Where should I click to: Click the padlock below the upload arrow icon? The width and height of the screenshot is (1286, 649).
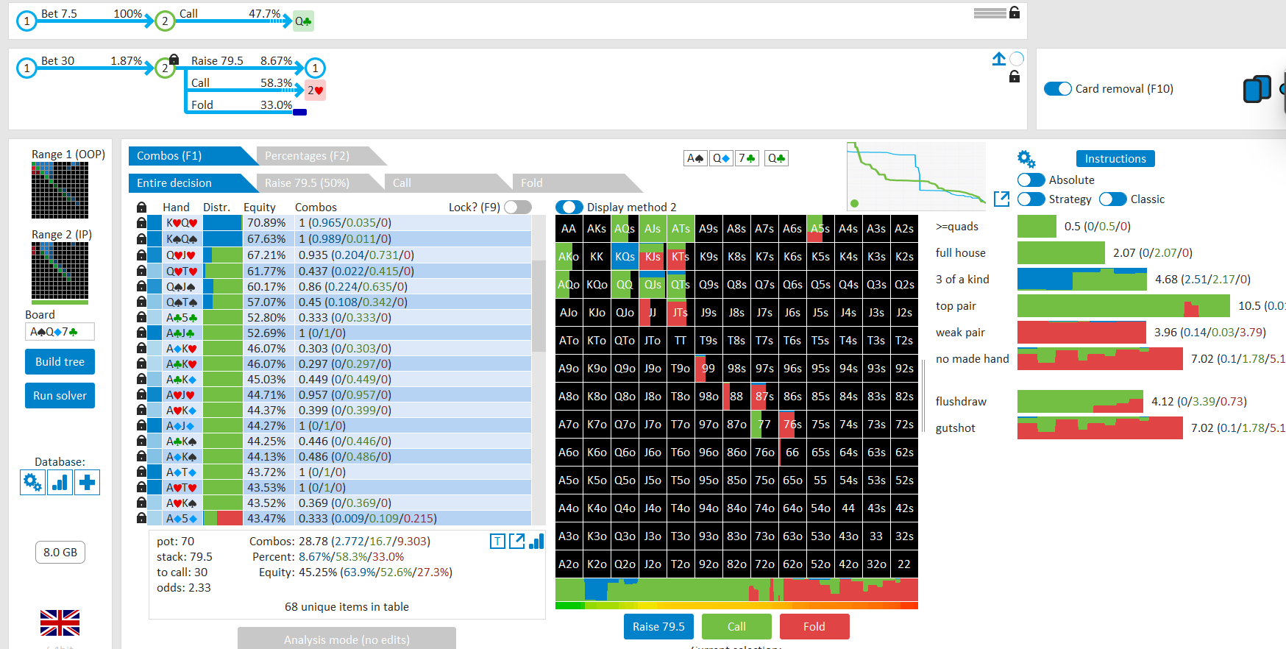1015,77
